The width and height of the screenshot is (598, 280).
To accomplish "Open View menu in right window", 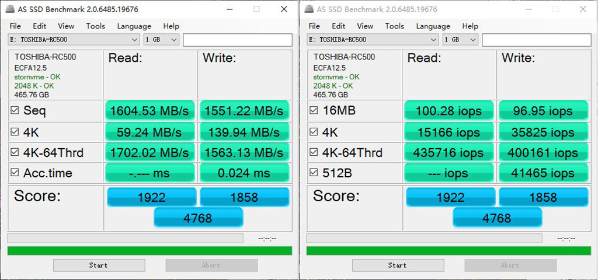I will pos(365,26).
